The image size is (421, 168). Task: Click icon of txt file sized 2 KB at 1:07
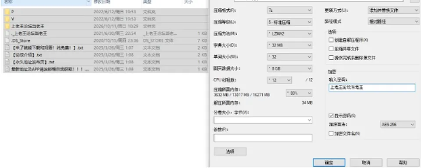(x=7, y=48)
